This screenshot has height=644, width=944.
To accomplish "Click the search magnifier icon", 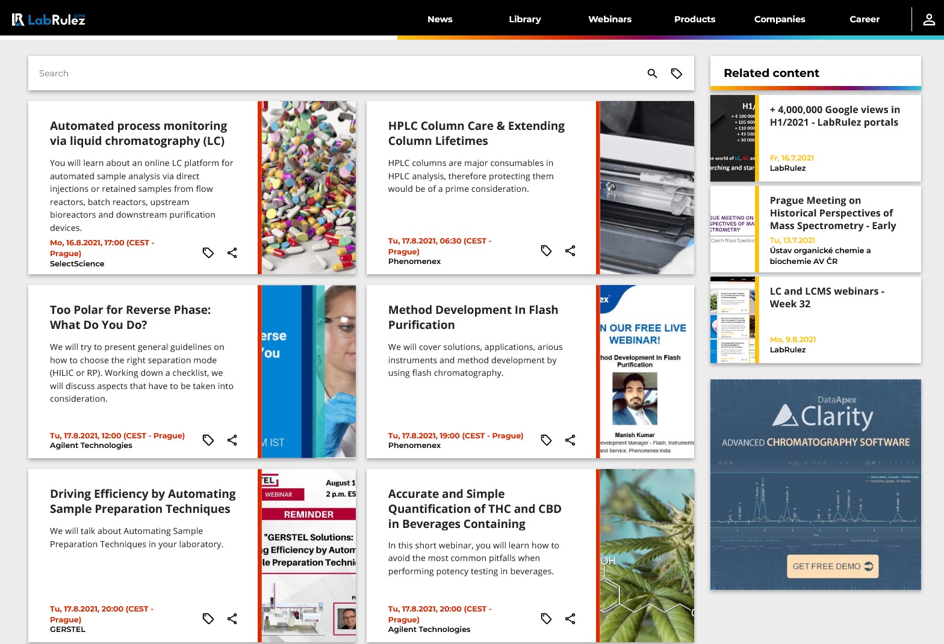I will (x=652, y=73).
